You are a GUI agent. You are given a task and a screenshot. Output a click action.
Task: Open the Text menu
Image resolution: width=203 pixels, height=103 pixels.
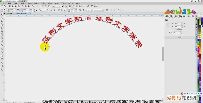pos(50,3)
